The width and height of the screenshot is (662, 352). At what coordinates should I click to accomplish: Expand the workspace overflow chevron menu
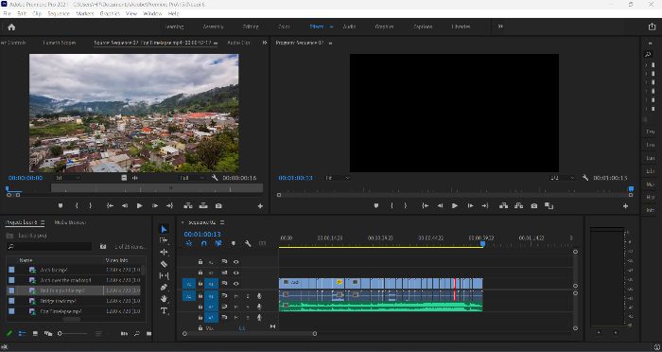(x=500, y=26)
